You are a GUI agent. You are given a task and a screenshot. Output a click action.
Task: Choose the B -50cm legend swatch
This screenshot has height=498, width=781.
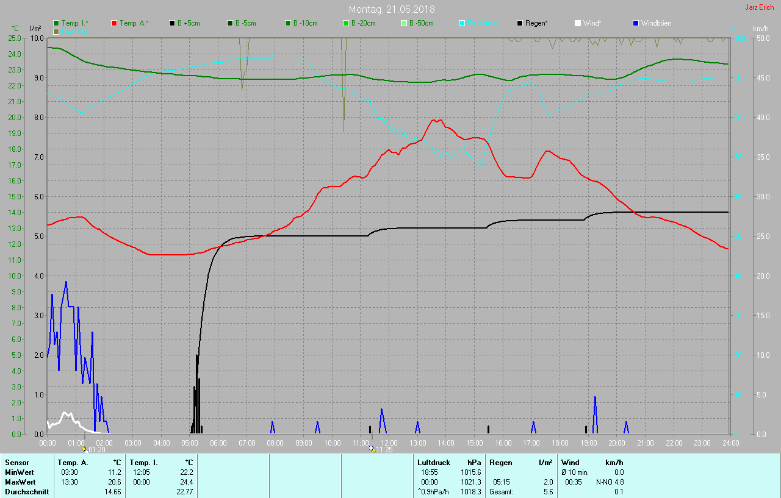tap(404, 23)
